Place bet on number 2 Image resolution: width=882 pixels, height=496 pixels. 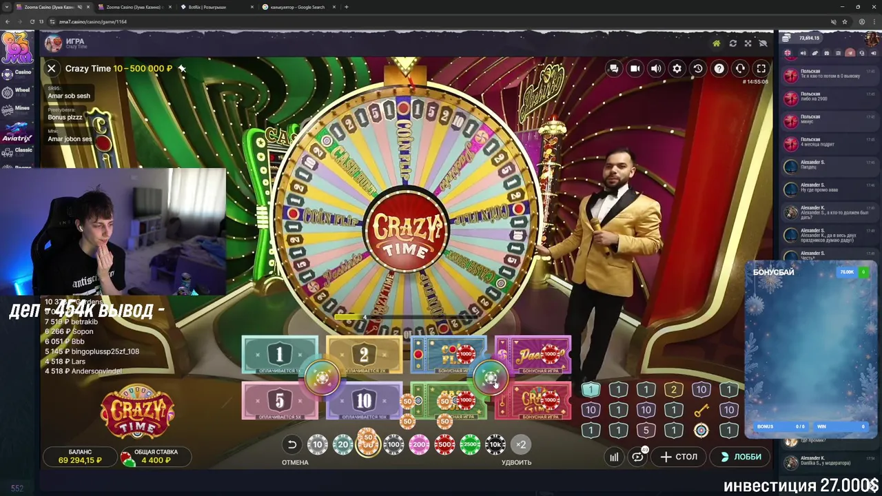click(364, 355)
